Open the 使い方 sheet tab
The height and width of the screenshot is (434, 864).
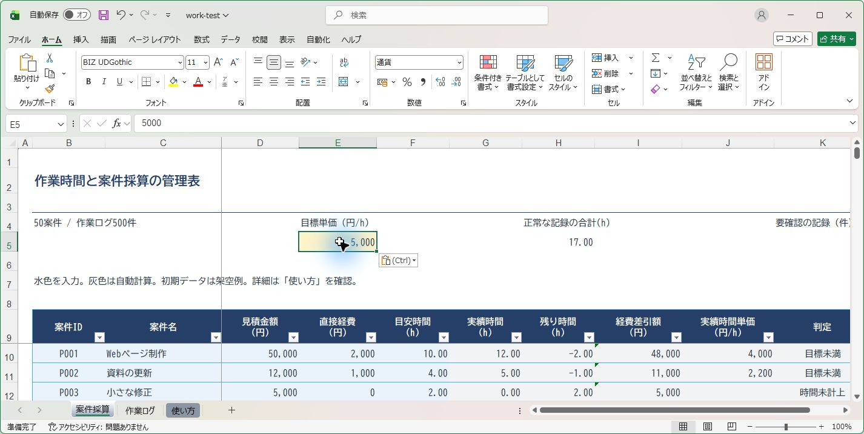click(x=183, y=410)
